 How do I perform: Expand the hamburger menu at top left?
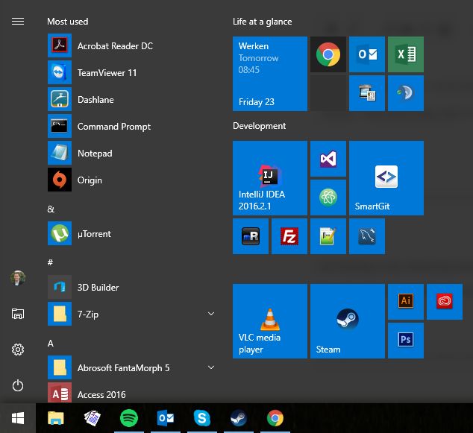click(18, 22)
